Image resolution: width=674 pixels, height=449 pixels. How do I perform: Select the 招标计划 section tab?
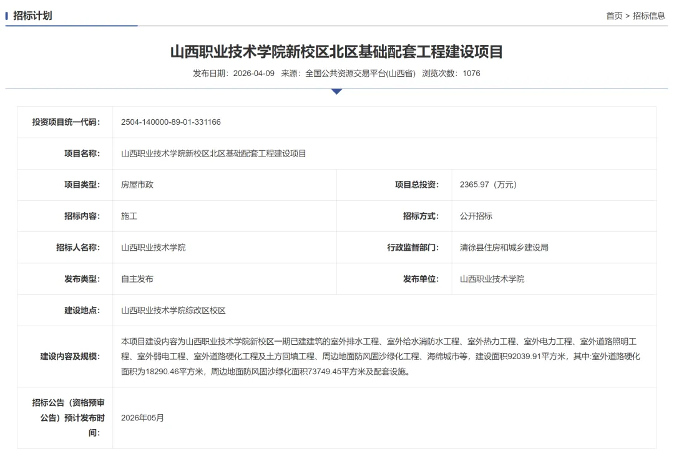(32, 16)
